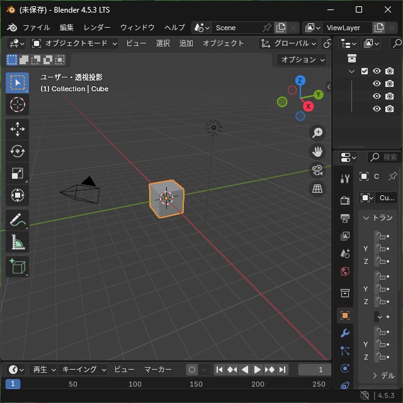Screen dimensions: 403x403
Task: Enable Extend selection mode icon
Action: click(24, 60)
